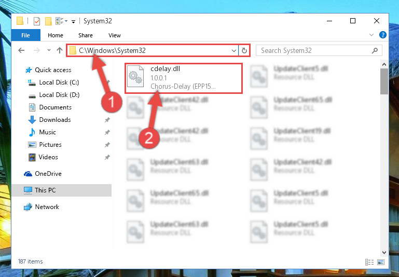The height and width of the screenshot is (277, 399).
Task: Switch to Details view in status bar
Action: click(369, 262)
